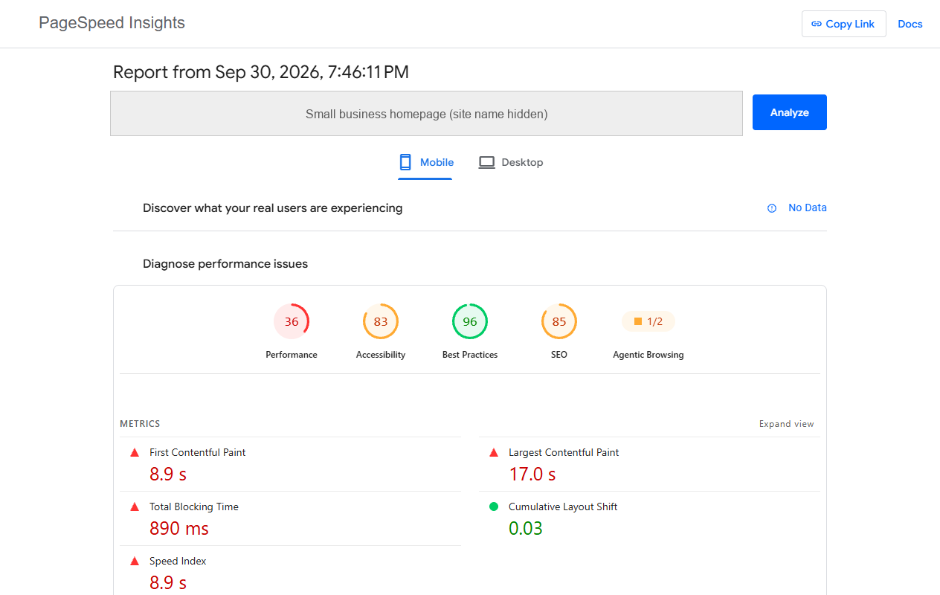The width and height of the screenshot is (940, 595).
Task: Click the Diagnose performance issues heading
Action: click(225, 263)
